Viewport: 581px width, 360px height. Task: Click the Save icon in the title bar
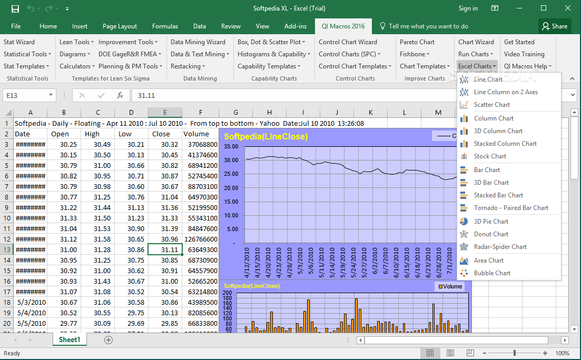[x=15, y=8]
